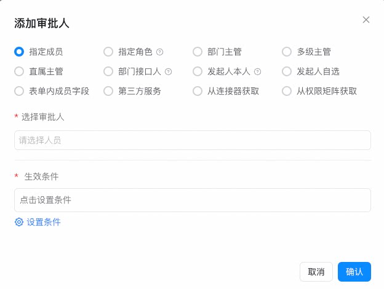Image resolution: width=384 pixels, height=289 pixels.
Task: Click help icon beside 部门接口人
Action: (x=168, y=72)
